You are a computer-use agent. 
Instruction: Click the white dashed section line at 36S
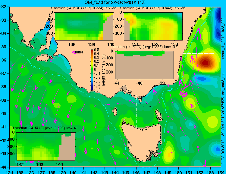pos(199,53)
